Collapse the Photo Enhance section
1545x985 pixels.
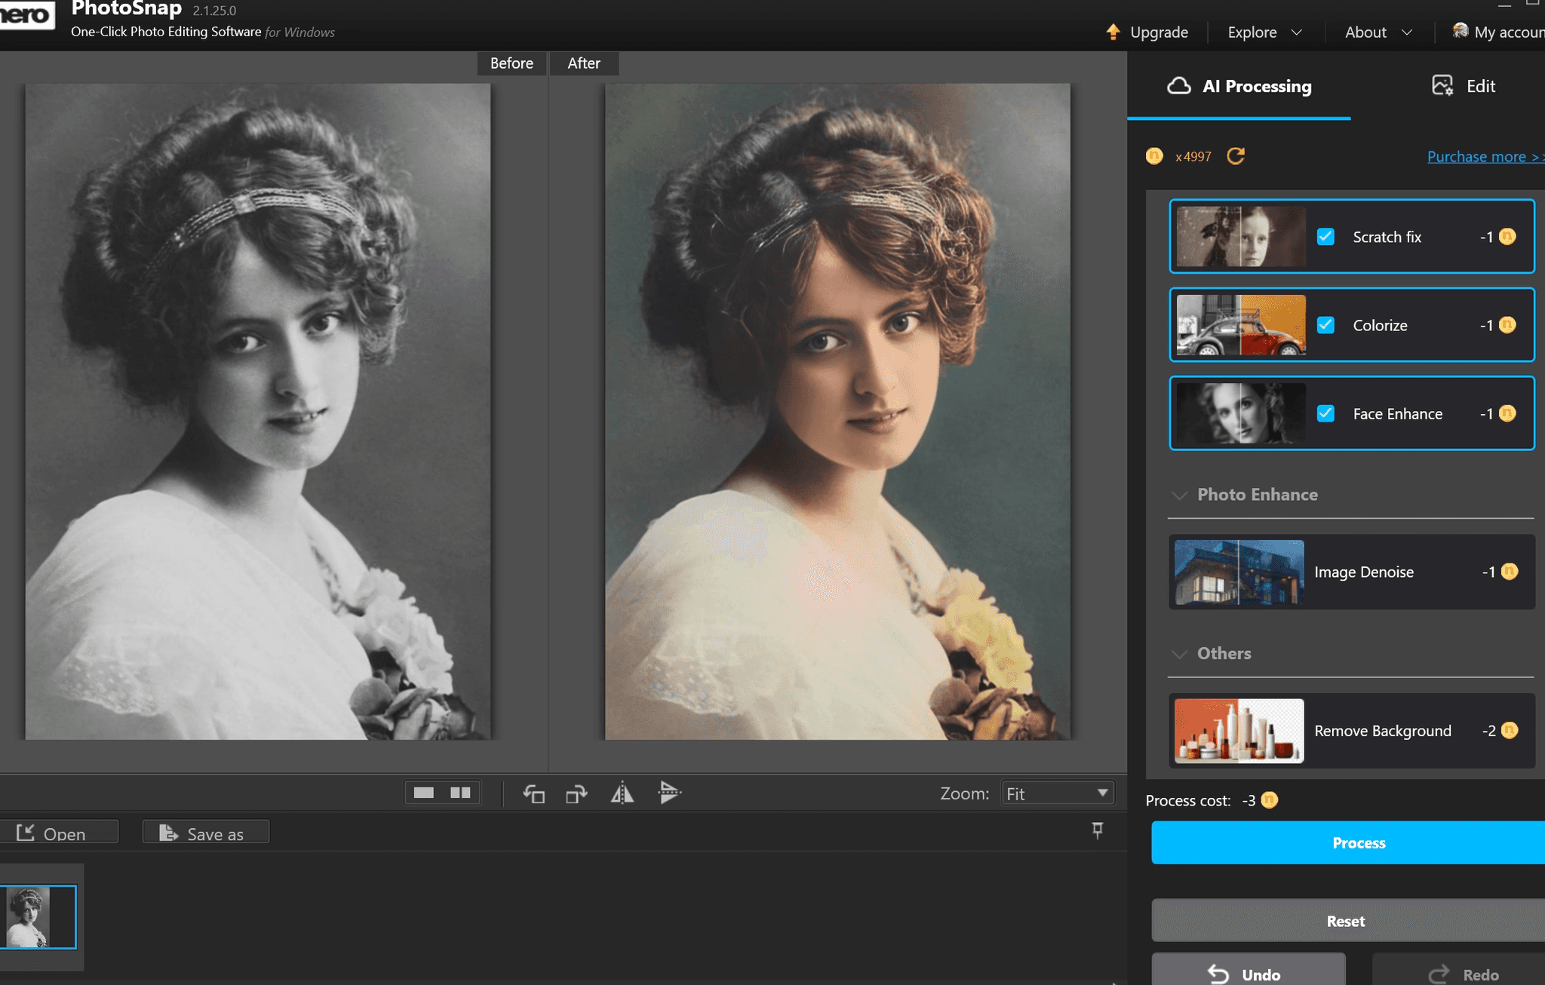1179,495
